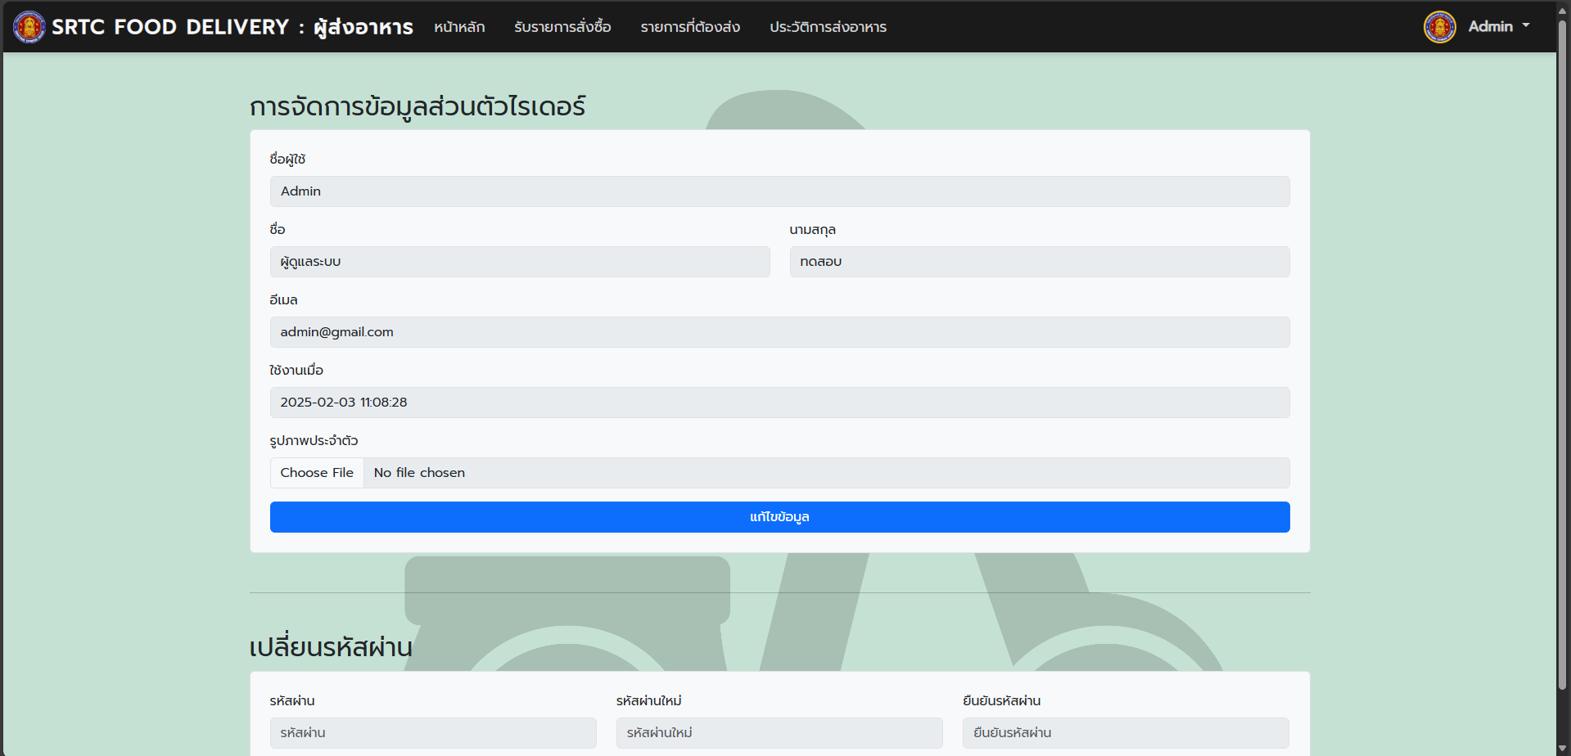1571x756 pixels.
Task: Click the ใช้งานเมื่อ date field
Action: [779, 403]
